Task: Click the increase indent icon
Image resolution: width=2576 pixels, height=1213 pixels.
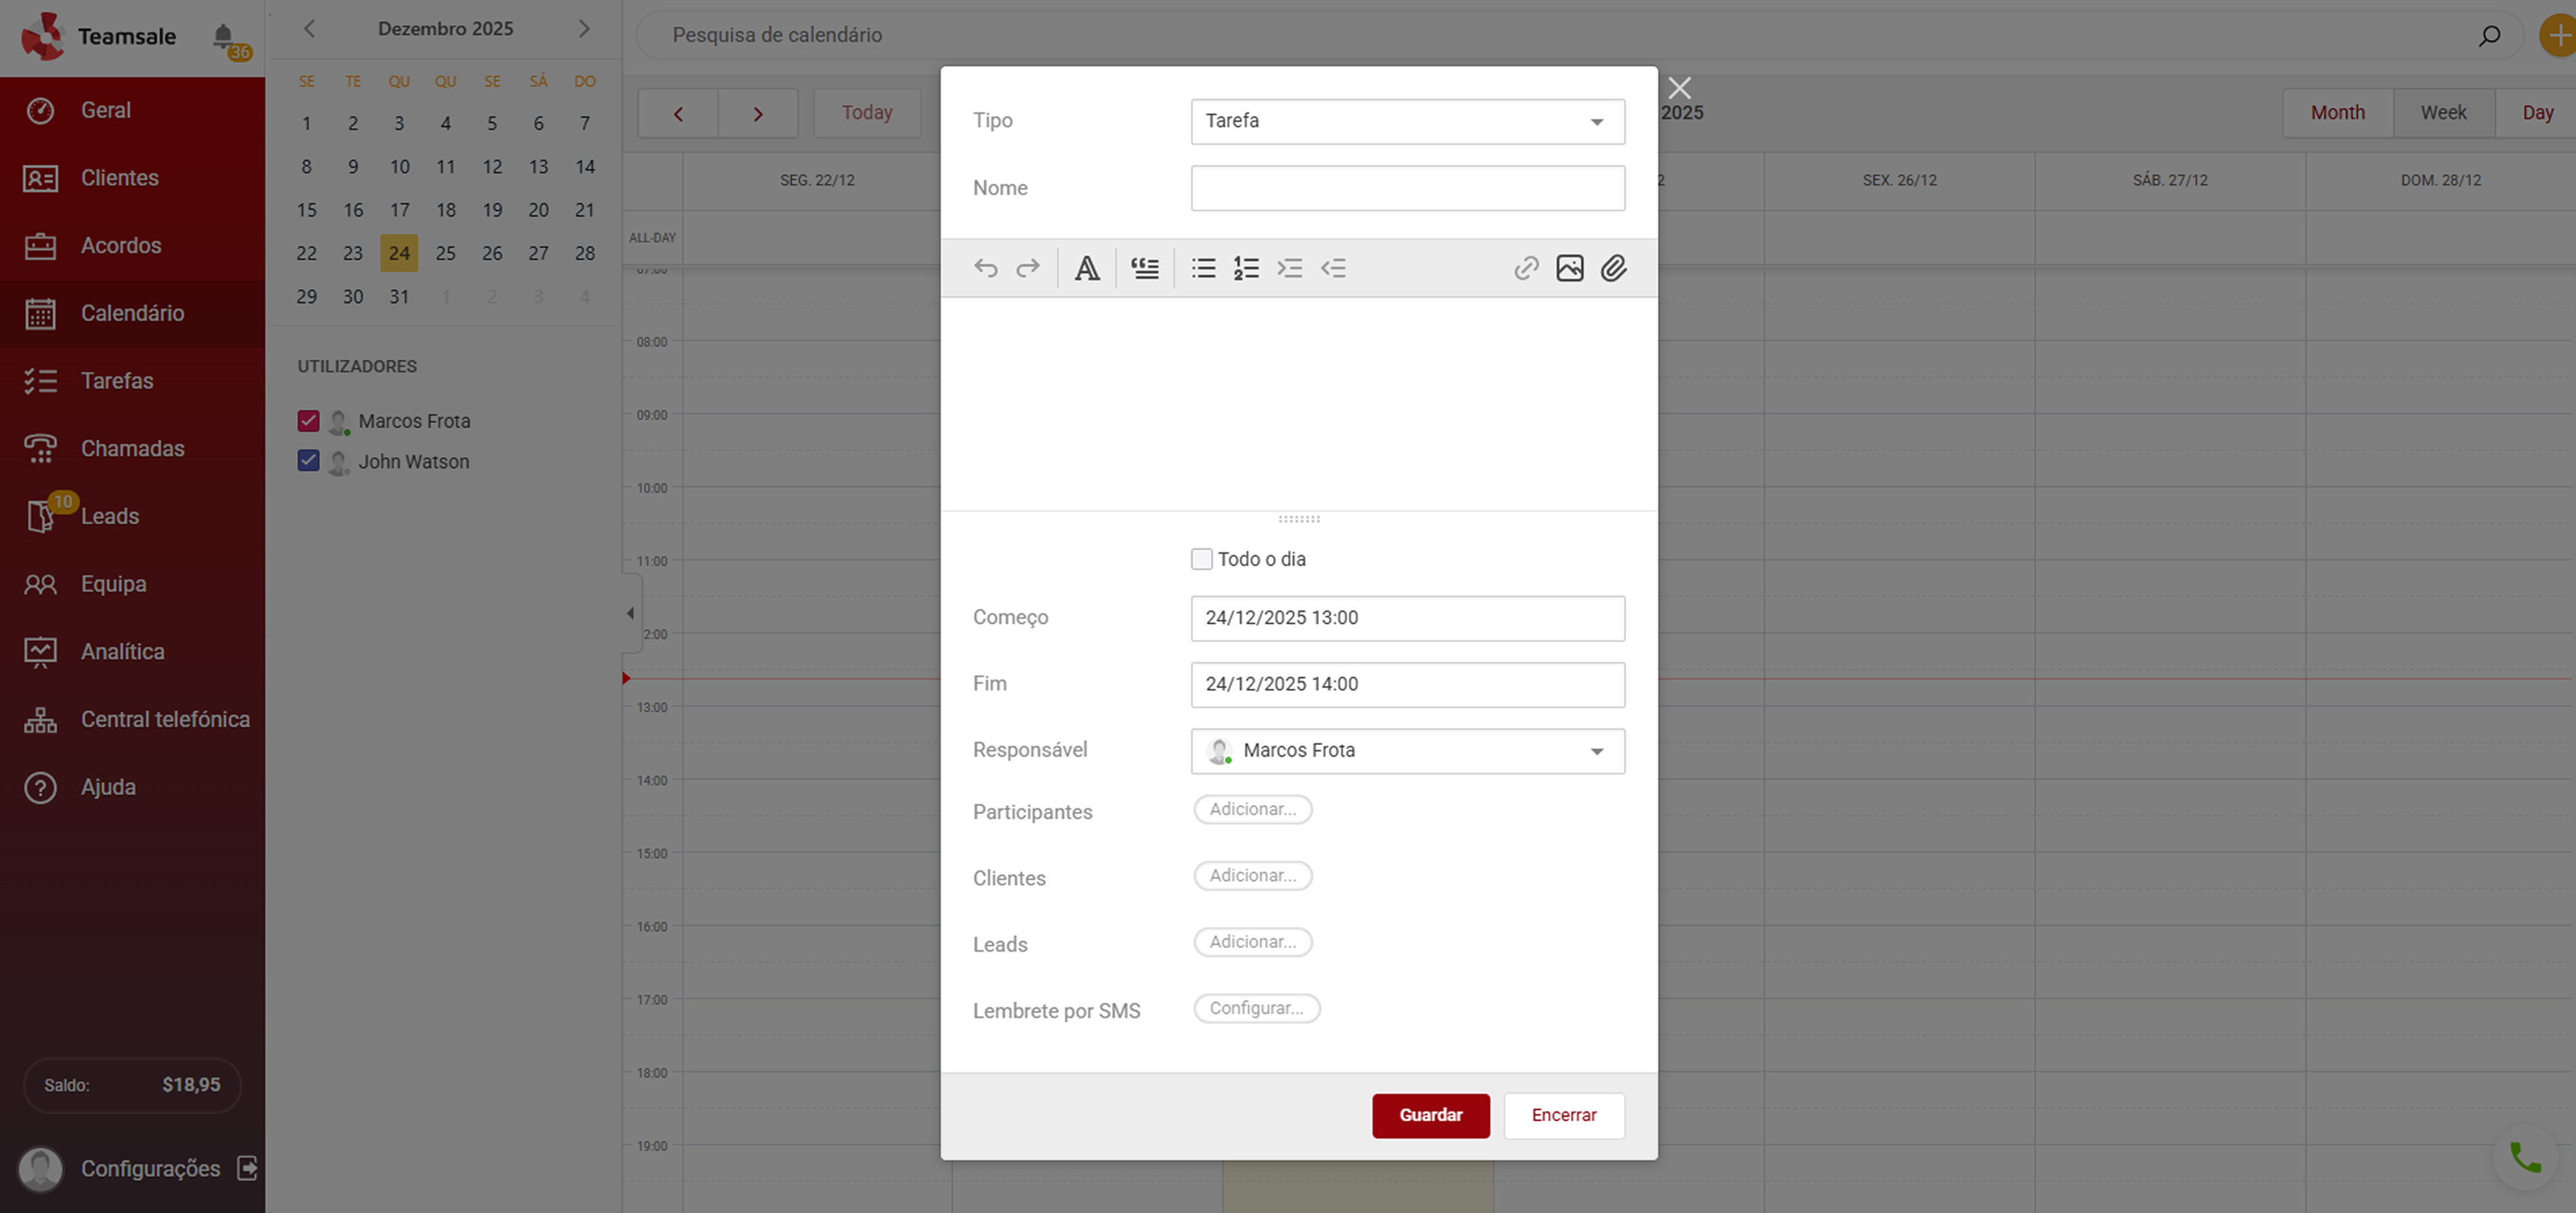Action: 1289,268
